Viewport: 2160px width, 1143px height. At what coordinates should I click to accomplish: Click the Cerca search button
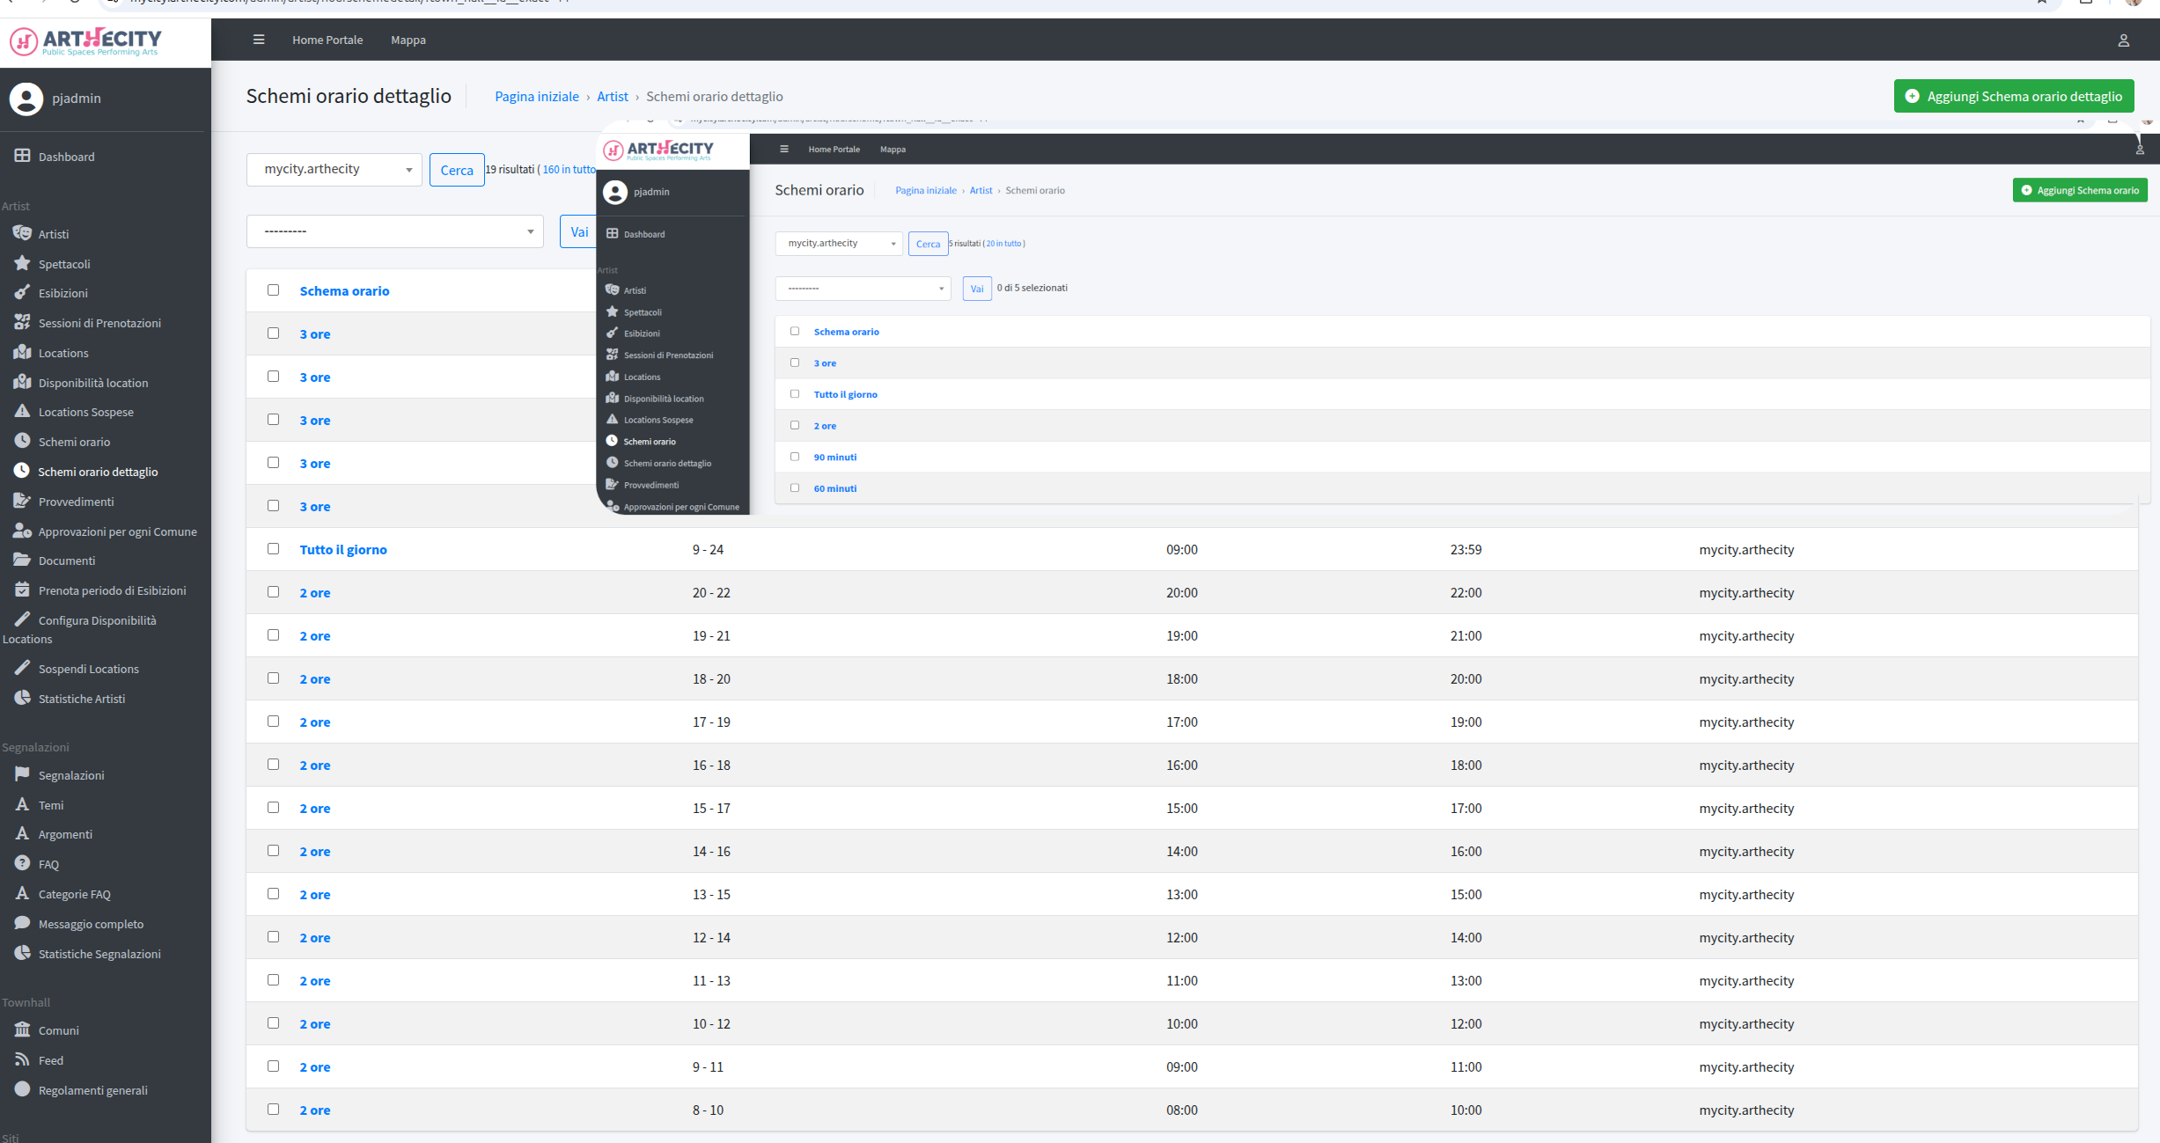coord(457,170)
